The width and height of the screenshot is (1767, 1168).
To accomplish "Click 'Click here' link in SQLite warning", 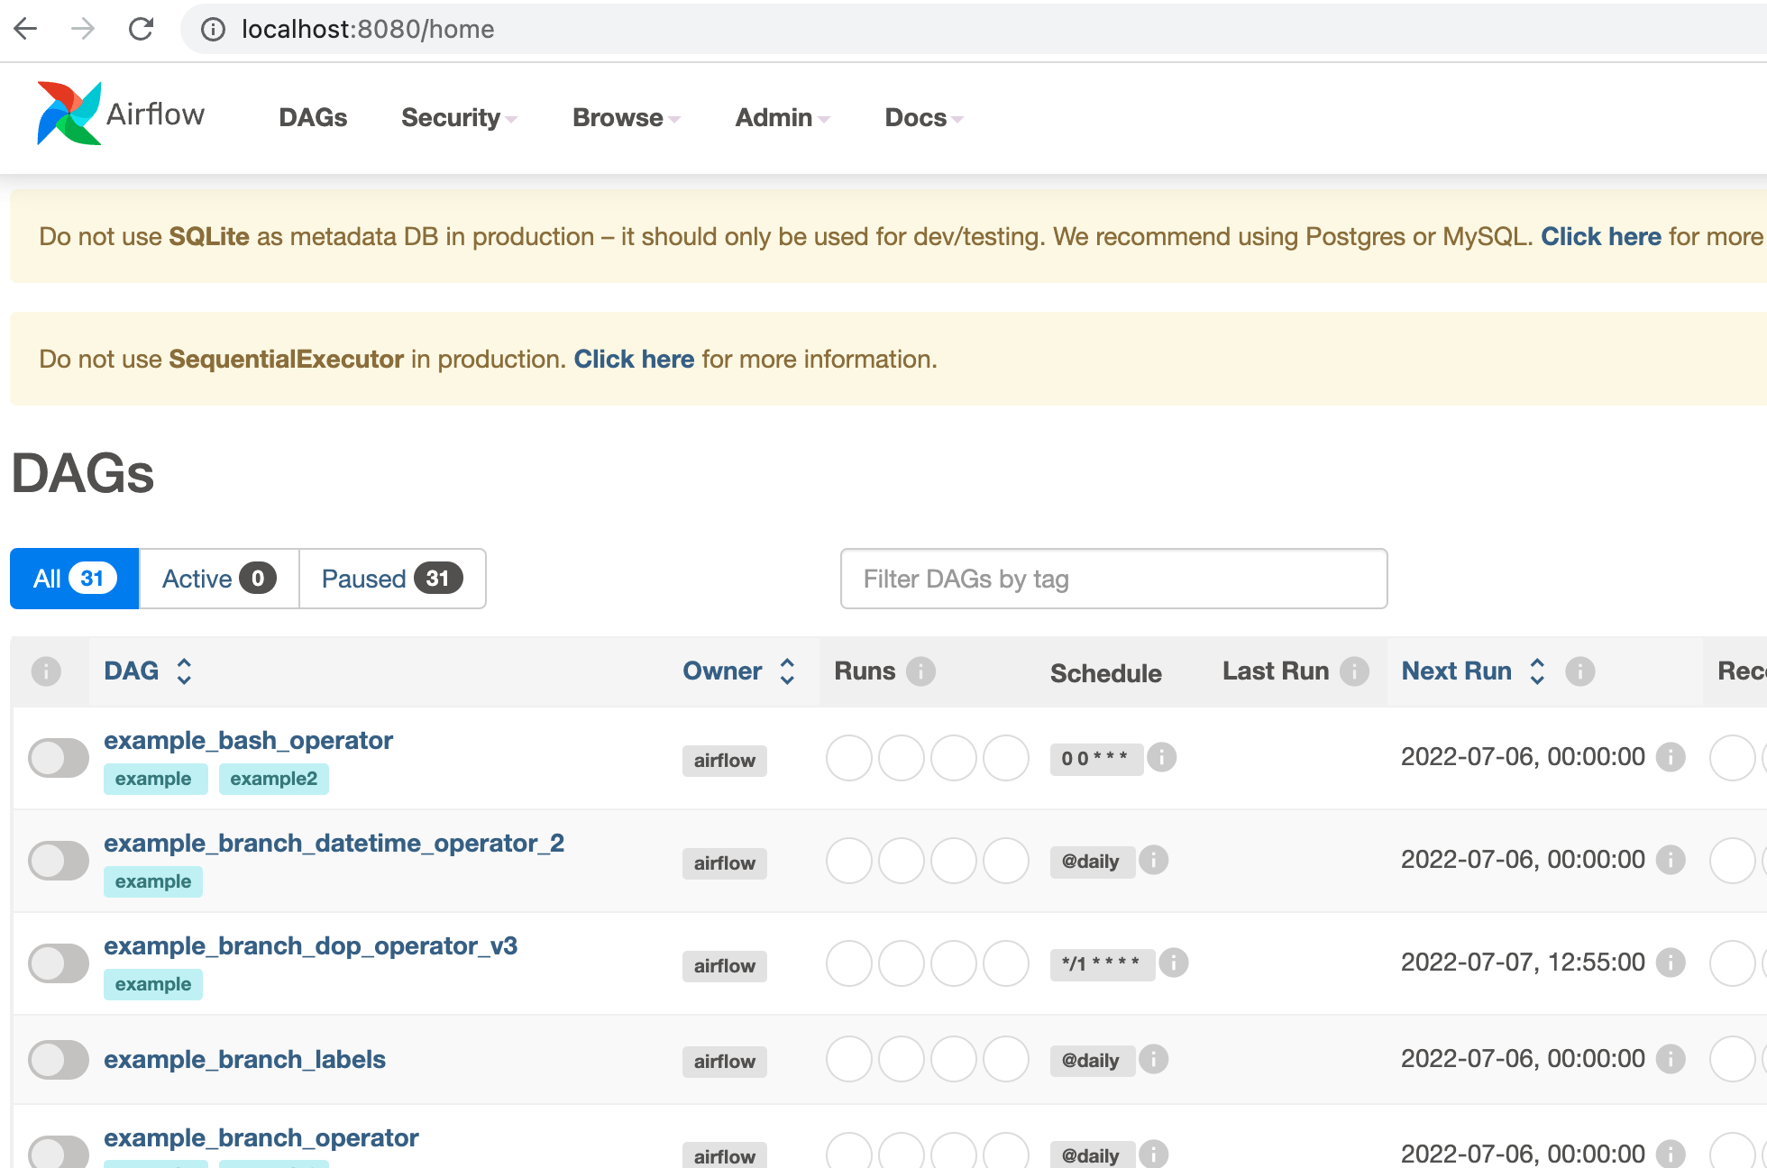I will (1600, 237).
